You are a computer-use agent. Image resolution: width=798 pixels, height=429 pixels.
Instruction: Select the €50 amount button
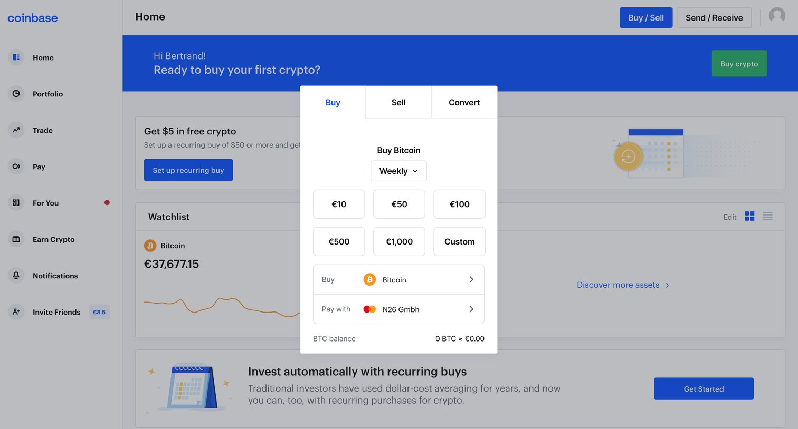click(399, 204)
